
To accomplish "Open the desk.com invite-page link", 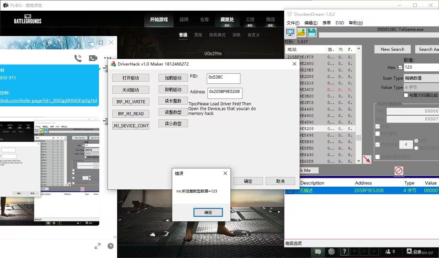I will click(x=48, y=101).
